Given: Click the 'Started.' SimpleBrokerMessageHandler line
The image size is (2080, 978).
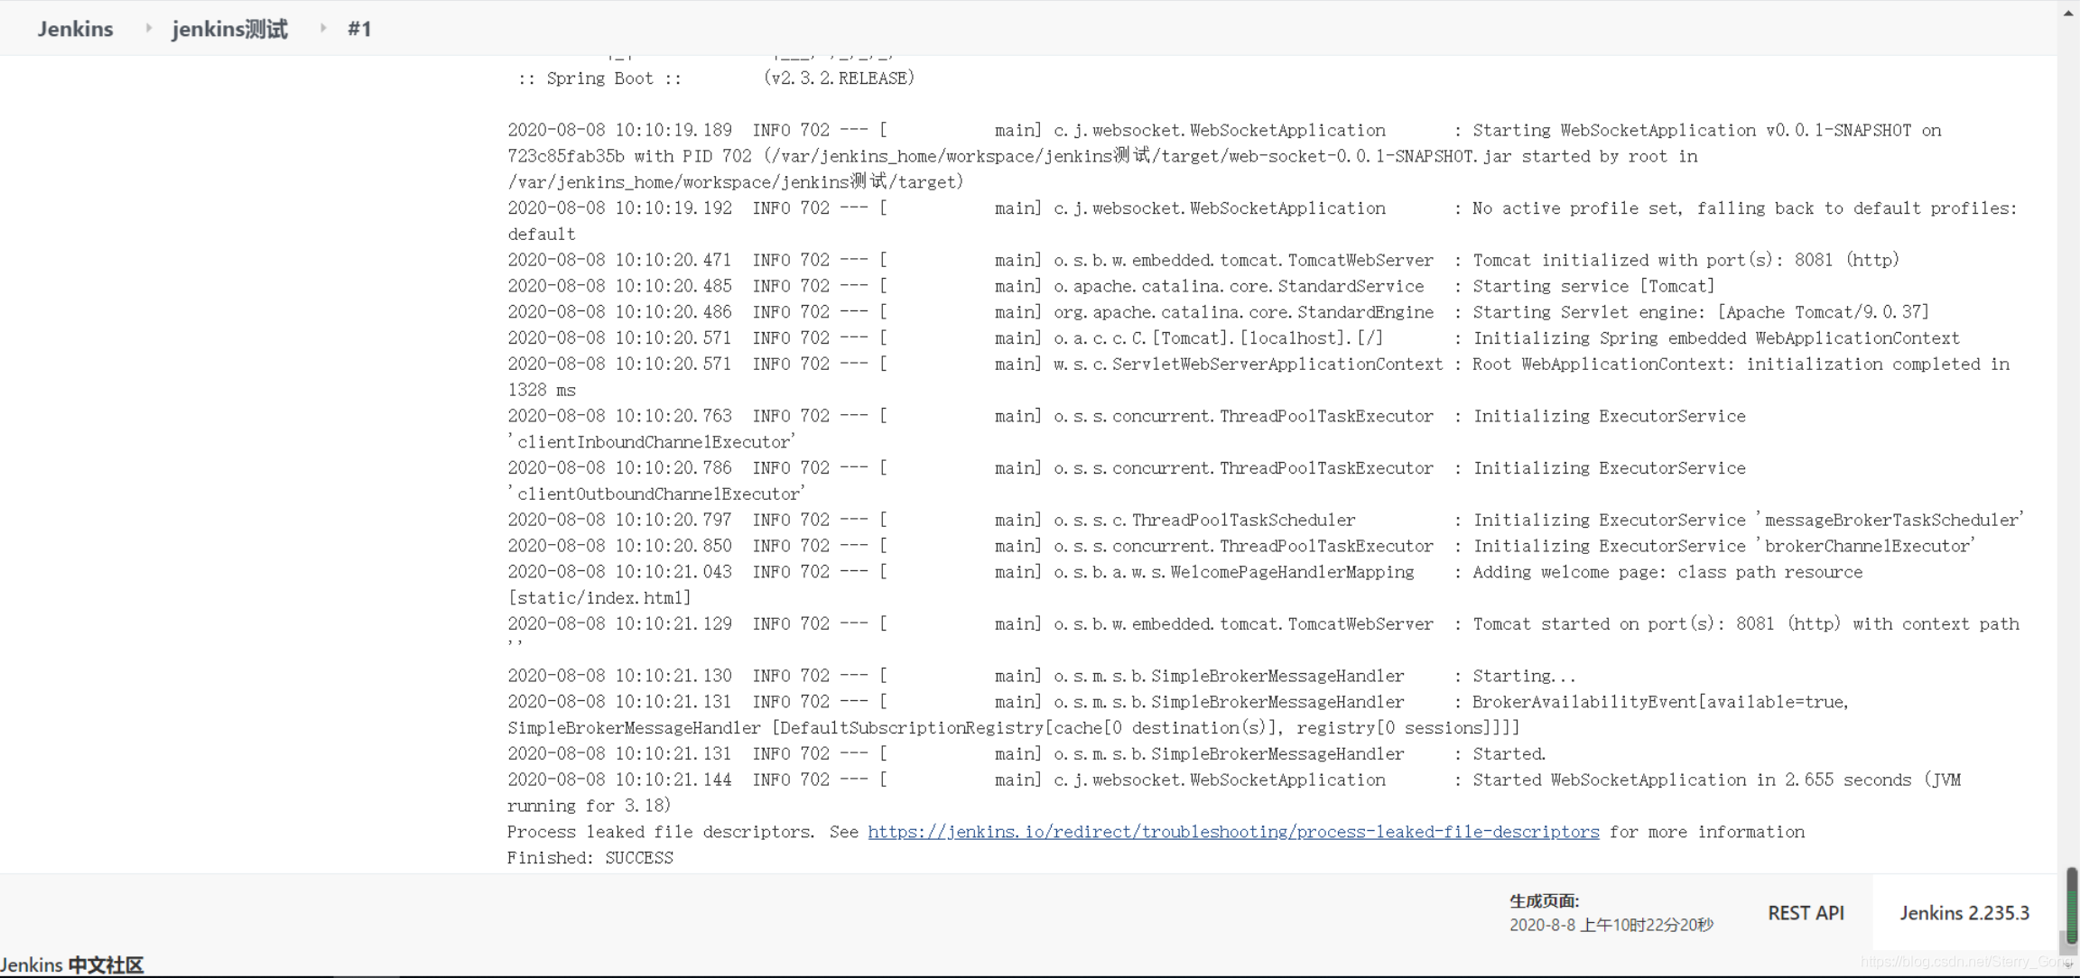Looking at the screenshot, I should click(1026, 754).
